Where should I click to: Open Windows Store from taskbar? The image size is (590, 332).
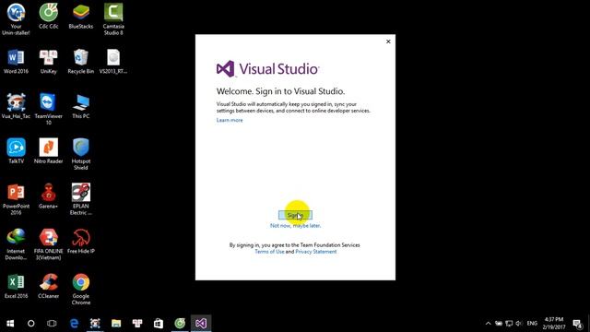(x=159, y=324)
